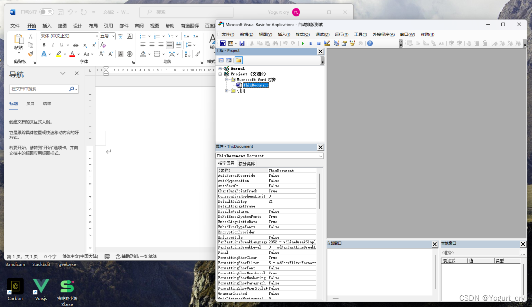532x307 pixels.
Task: Apply the red font color
Action: (x=72, y=54)
